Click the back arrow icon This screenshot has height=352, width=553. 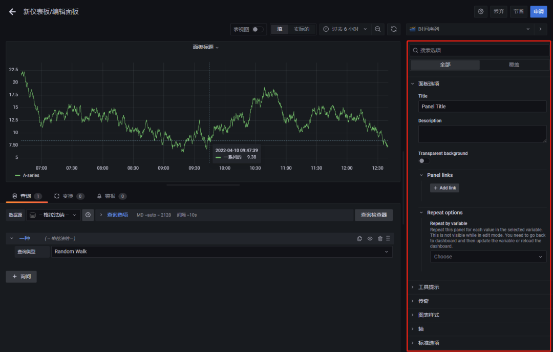point(12,12)
